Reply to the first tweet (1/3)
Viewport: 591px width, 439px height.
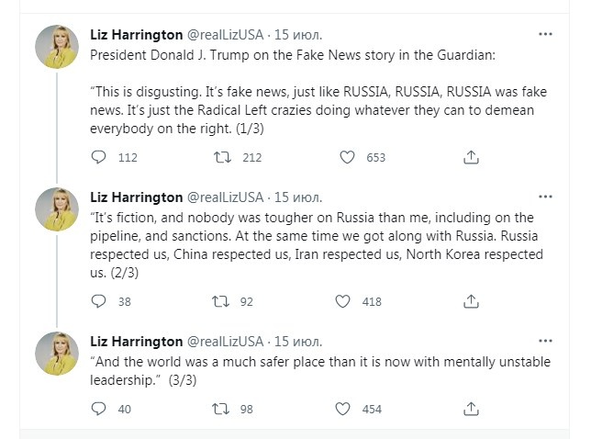point(99,157)
